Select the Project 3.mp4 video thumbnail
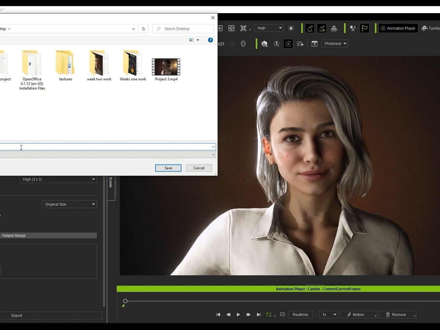The image size is (440, 330). [166, 67]
